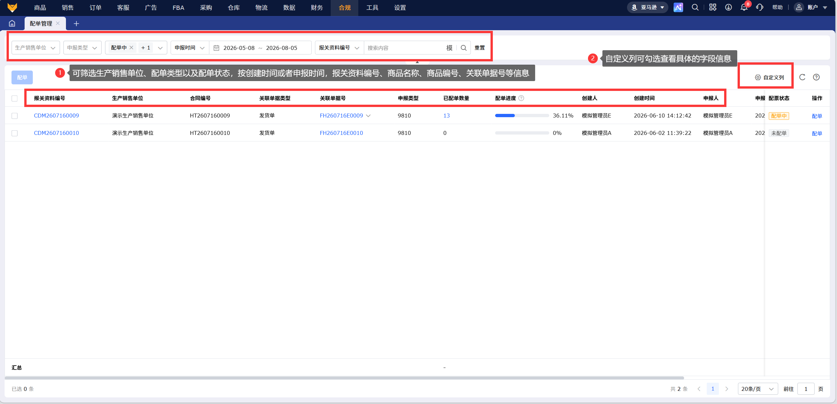Open the AI assistant icon

pyautogui.click(x=678, y=7)
